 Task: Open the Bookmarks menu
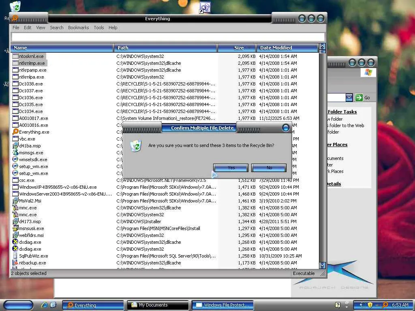(x=78, y=28)
